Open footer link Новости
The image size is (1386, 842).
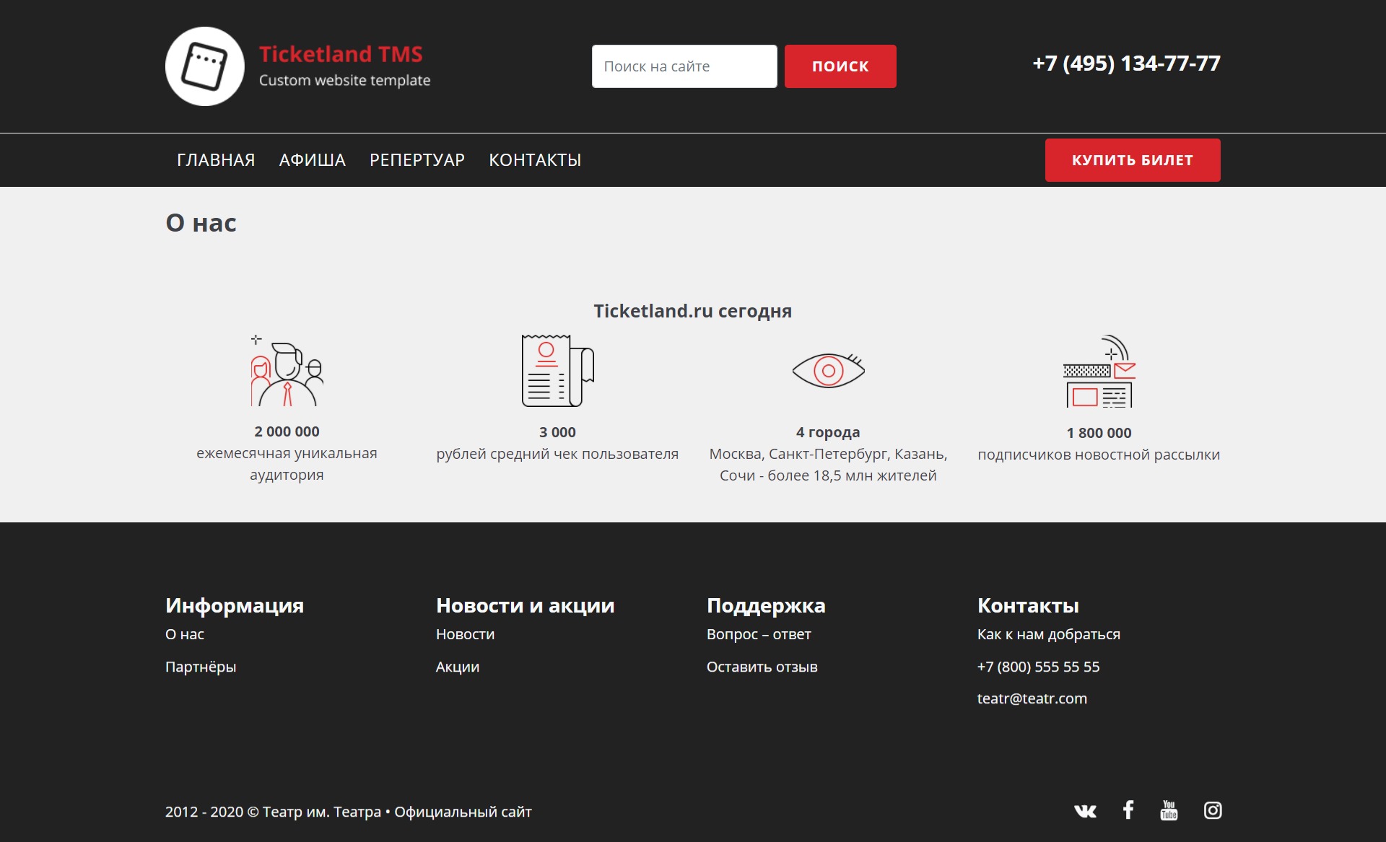tap(466, 634)
